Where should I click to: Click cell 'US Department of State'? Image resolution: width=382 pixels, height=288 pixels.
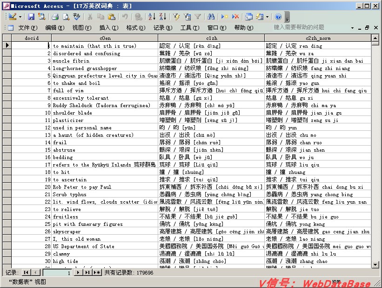coord(105,246)
